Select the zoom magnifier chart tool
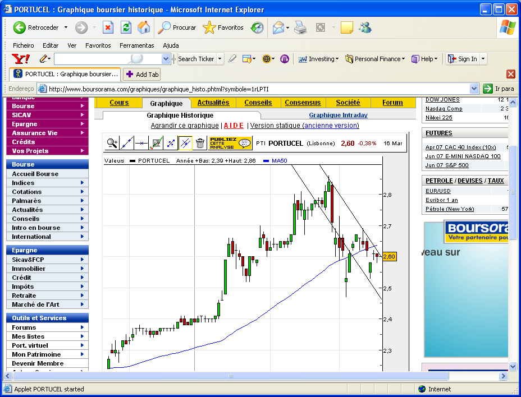The image size is (521, 397). [112, 144]
